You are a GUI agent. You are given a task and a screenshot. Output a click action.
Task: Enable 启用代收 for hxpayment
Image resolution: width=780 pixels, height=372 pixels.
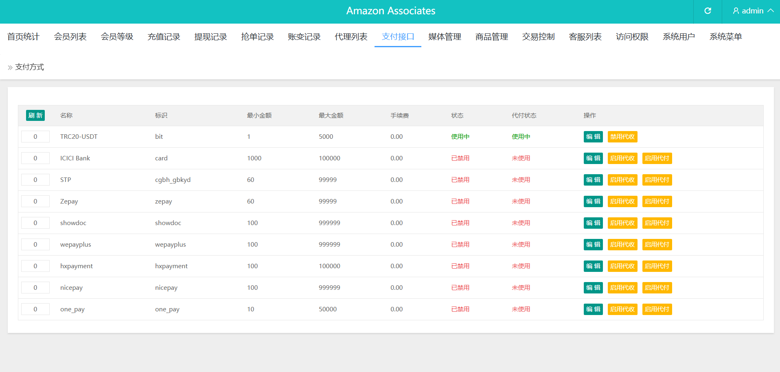coord(622,266)
